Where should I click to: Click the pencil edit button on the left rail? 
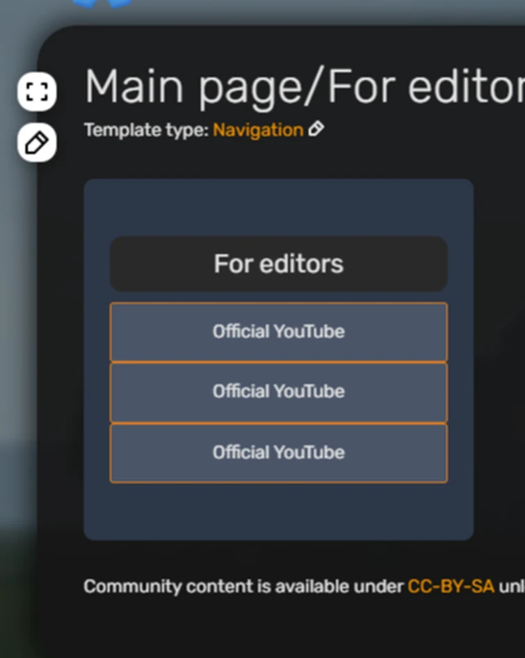pos(37,143)
